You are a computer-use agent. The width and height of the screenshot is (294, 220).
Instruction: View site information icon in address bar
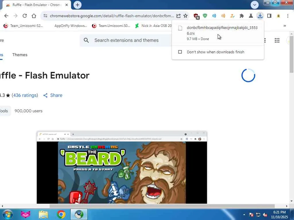(x=45, y=16)
